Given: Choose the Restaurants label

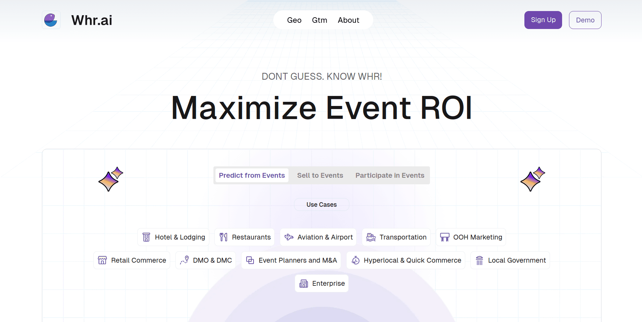Looking at the screenshot, I should pyautogui.click(x=251, y=237).
